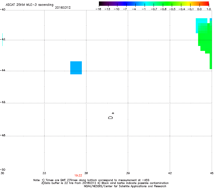This screenshot has height=188, width=214.
Task: Click the thin cyan line at the left edge
Action: [x=2, y=40]
